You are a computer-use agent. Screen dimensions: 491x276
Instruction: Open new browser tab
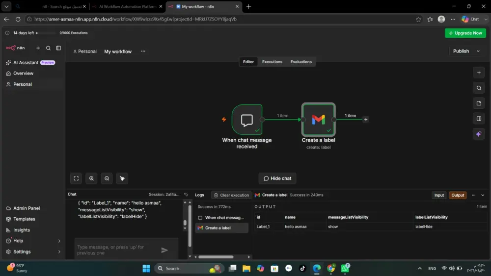(248, 6)
